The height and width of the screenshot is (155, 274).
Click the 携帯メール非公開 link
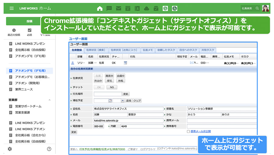(x=201, y=131)
